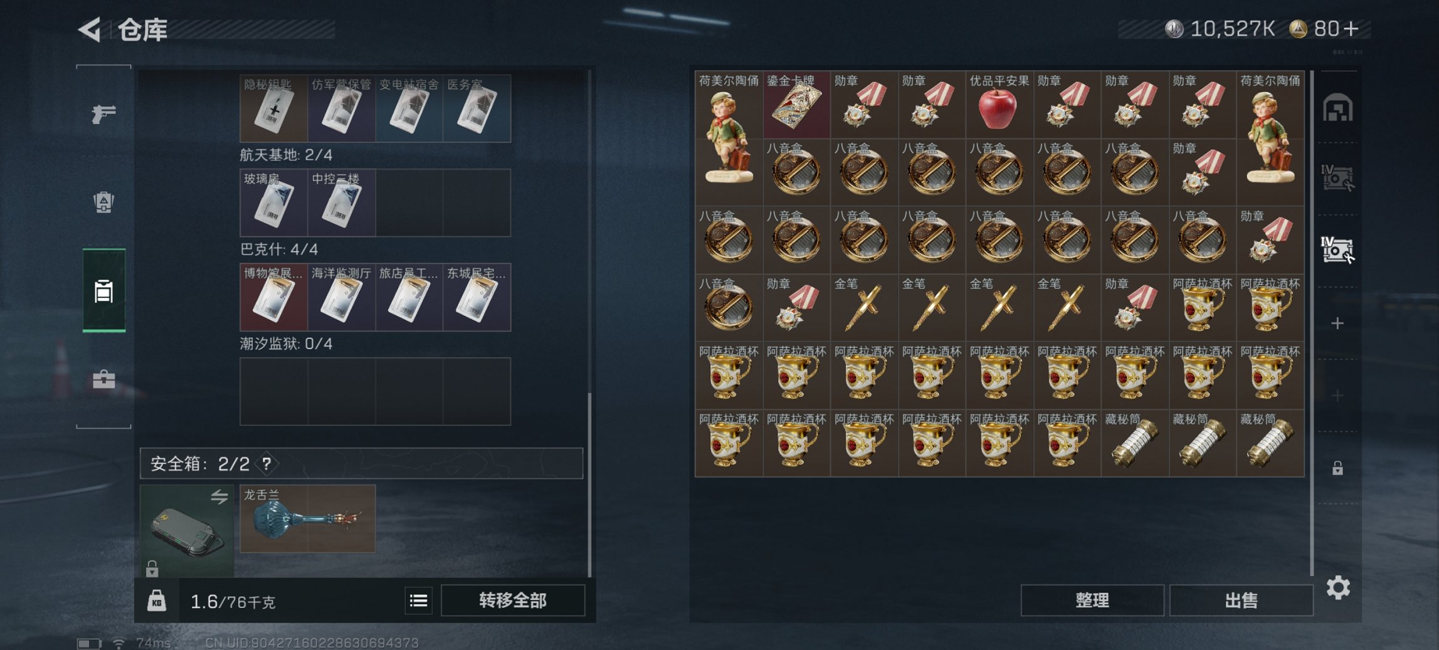Viewport: 1439px width, 650px height.
Task: Click the warehouse home icon on the right sidebar
Action: point(1337,107)
